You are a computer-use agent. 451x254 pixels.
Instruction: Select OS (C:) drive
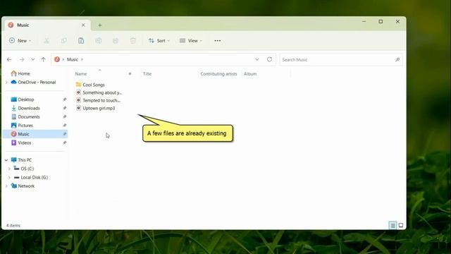pyautogui.click(x=27, y=169)
